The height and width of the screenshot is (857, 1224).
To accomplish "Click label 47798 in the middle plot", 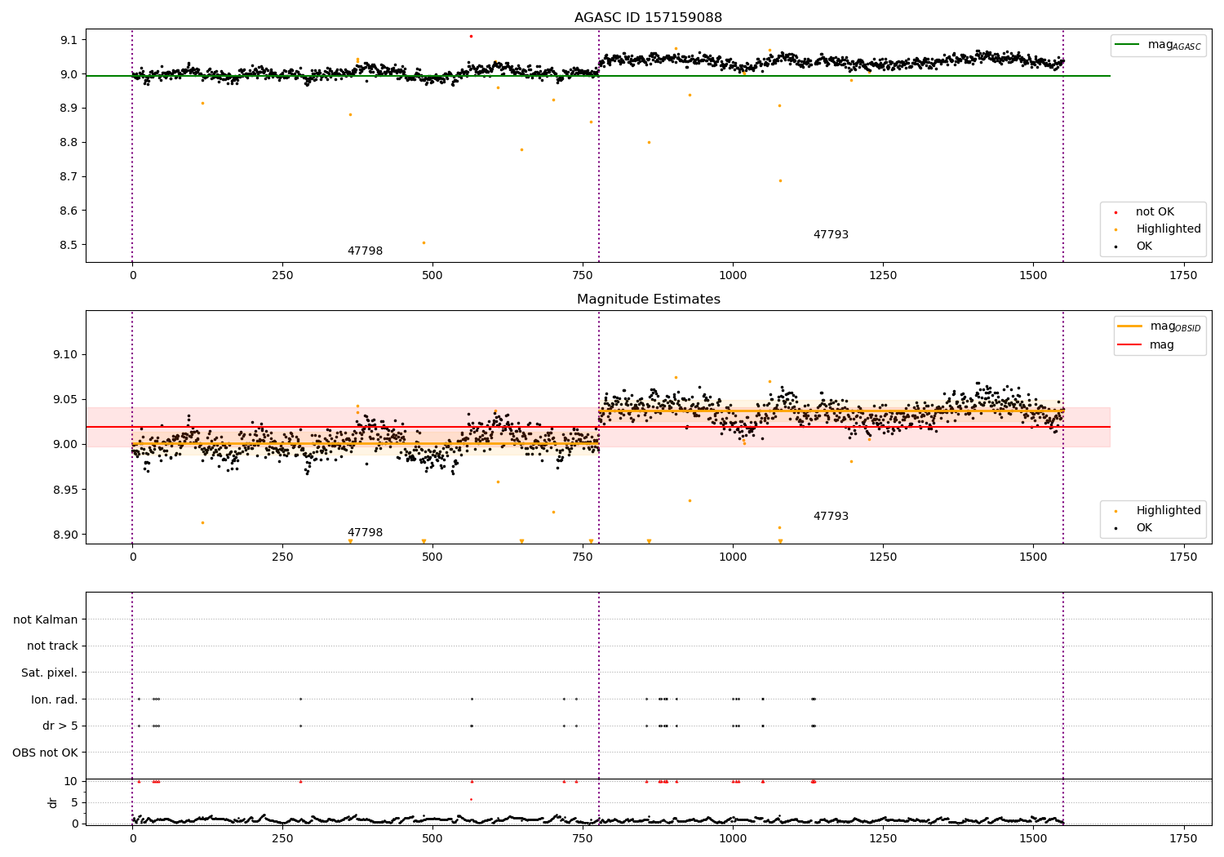I will 365,533.
